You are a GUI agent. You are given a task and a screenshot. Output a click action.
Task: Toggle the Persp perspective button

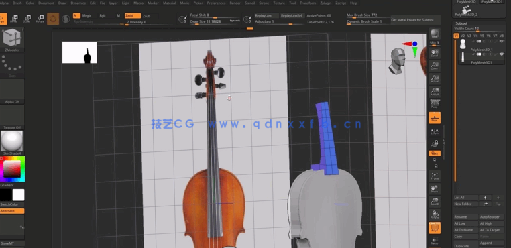(434, 104)
